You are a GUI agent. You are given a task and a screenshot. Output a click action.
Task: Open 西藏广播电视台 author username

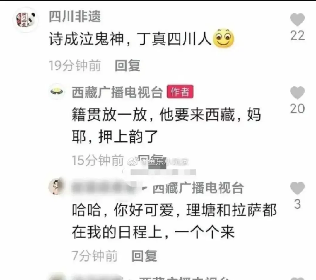[x=117, y=92]
